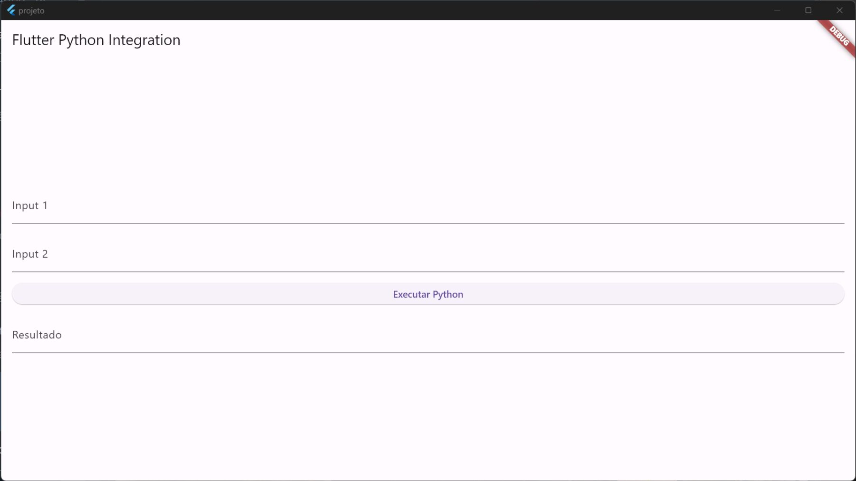The image size is (856, 481).
Task: Close the projeto window
Action: (x=839, y=10)
